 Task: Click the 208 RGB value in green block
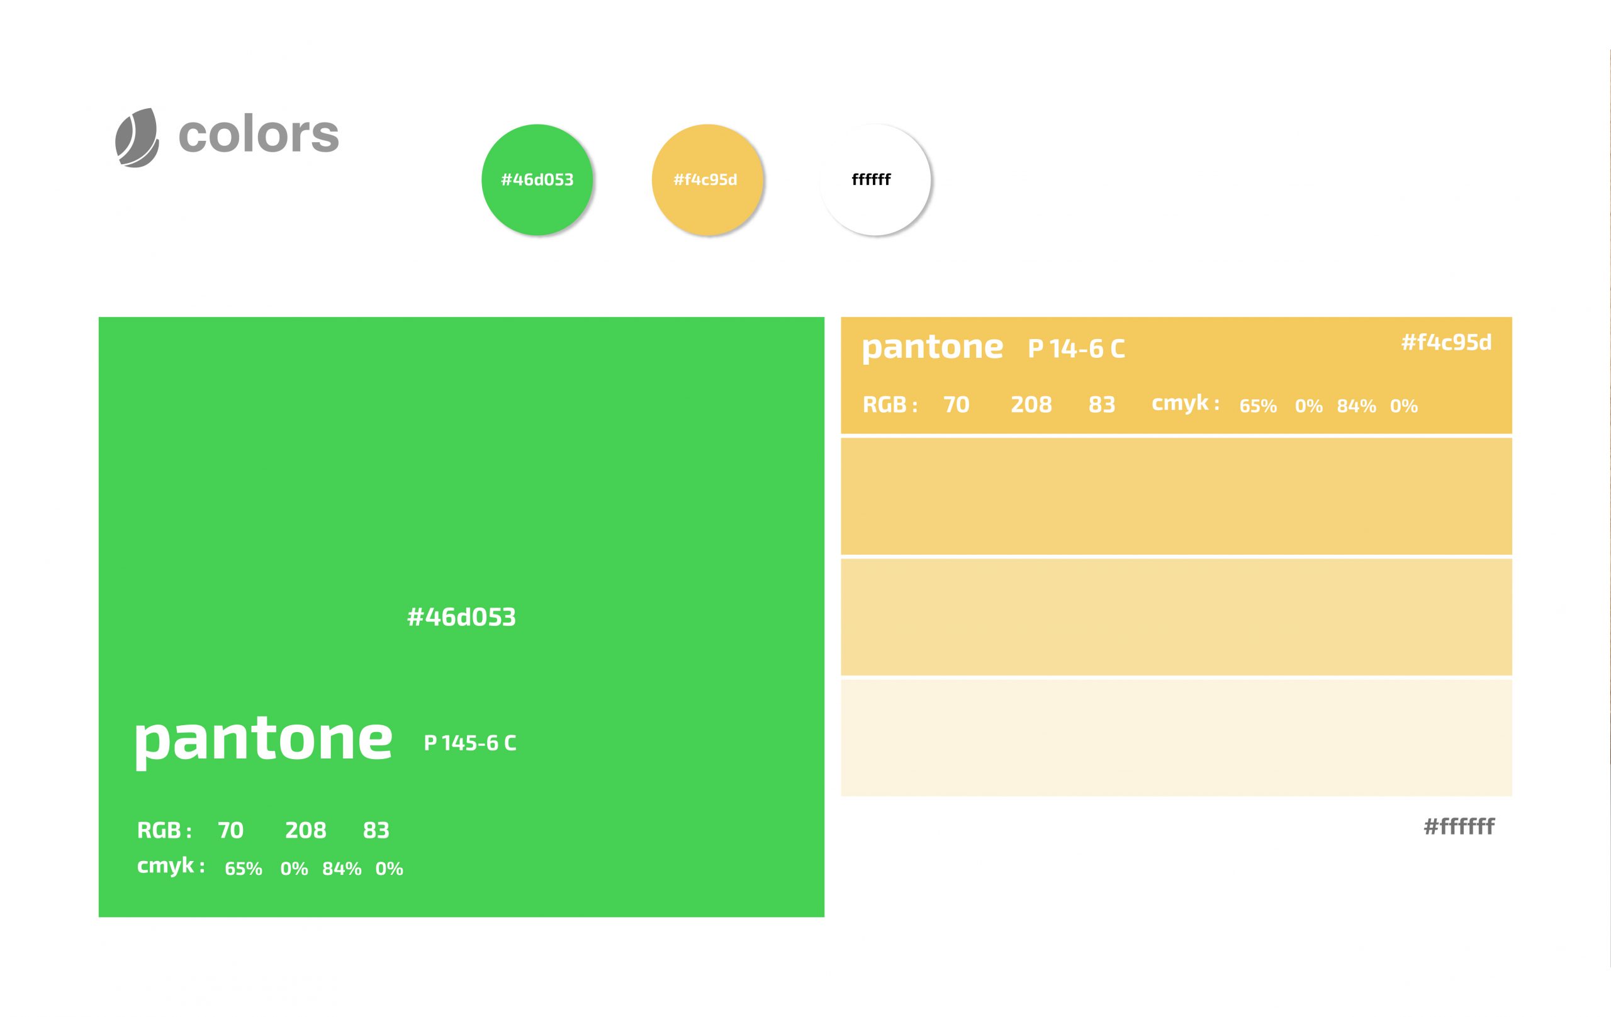tap(306, 830)
